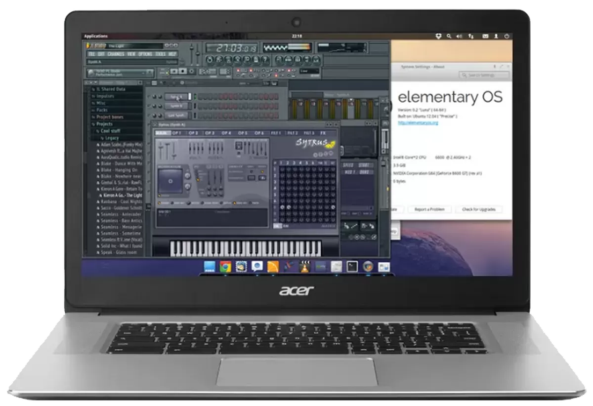
Task: Open the CHANNELS menu in FL Studio
Action: click(x=116, y=54)
